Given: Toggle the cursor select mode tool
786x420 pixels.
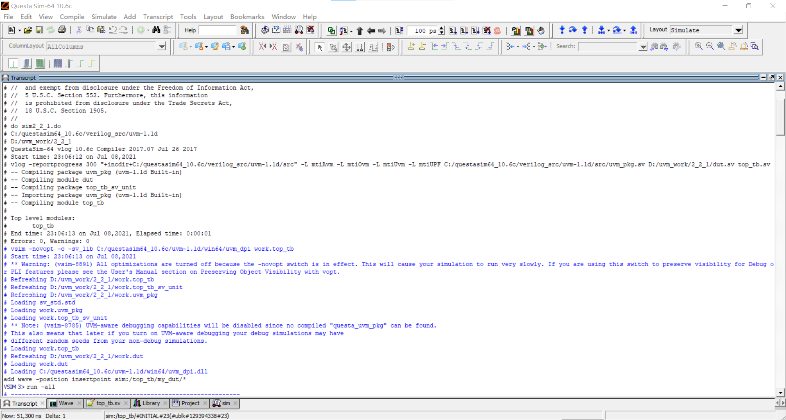Looking at the screenshot, I should click(320, 47).
